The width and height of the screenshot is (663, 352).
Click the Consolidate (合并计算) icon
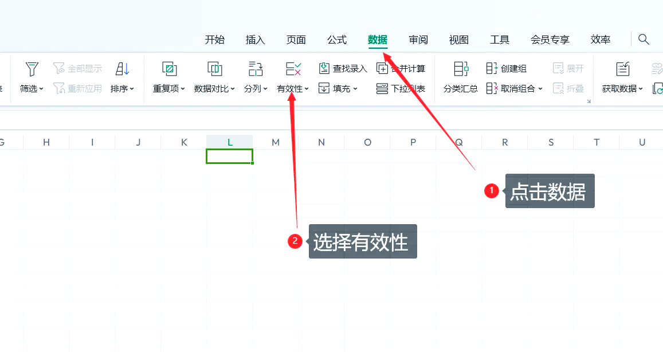pyautogui.click(x=382, y=68)
